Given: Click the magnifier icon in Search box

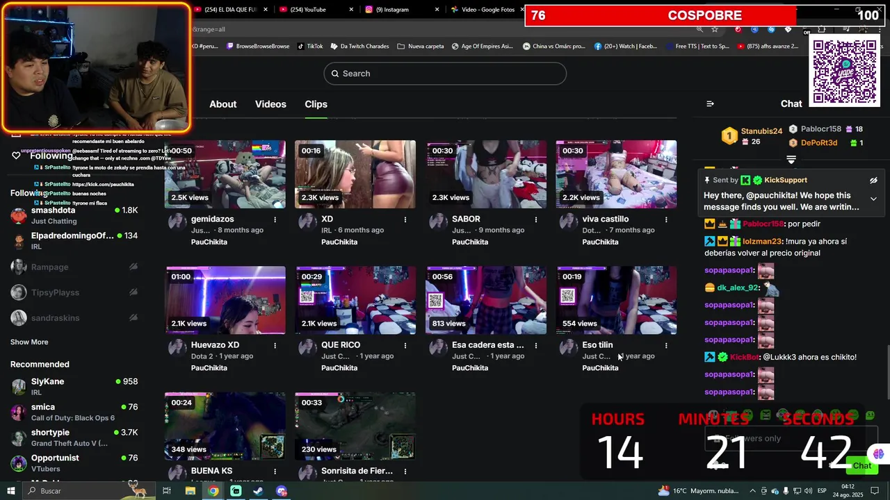Looking at the screenshot, I should [334, 74].
